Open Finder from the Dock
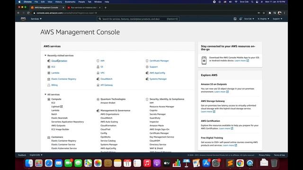This screenshot has height=170, width=303. [x=29, y=163]
